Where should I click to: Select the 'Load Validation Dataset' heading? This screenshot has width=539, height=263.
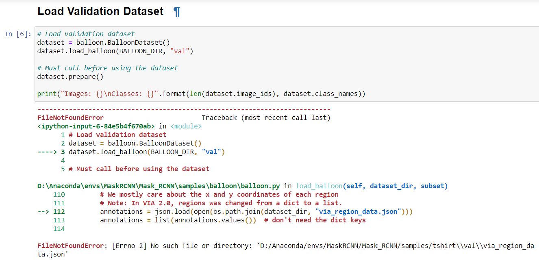coord(100,11)
